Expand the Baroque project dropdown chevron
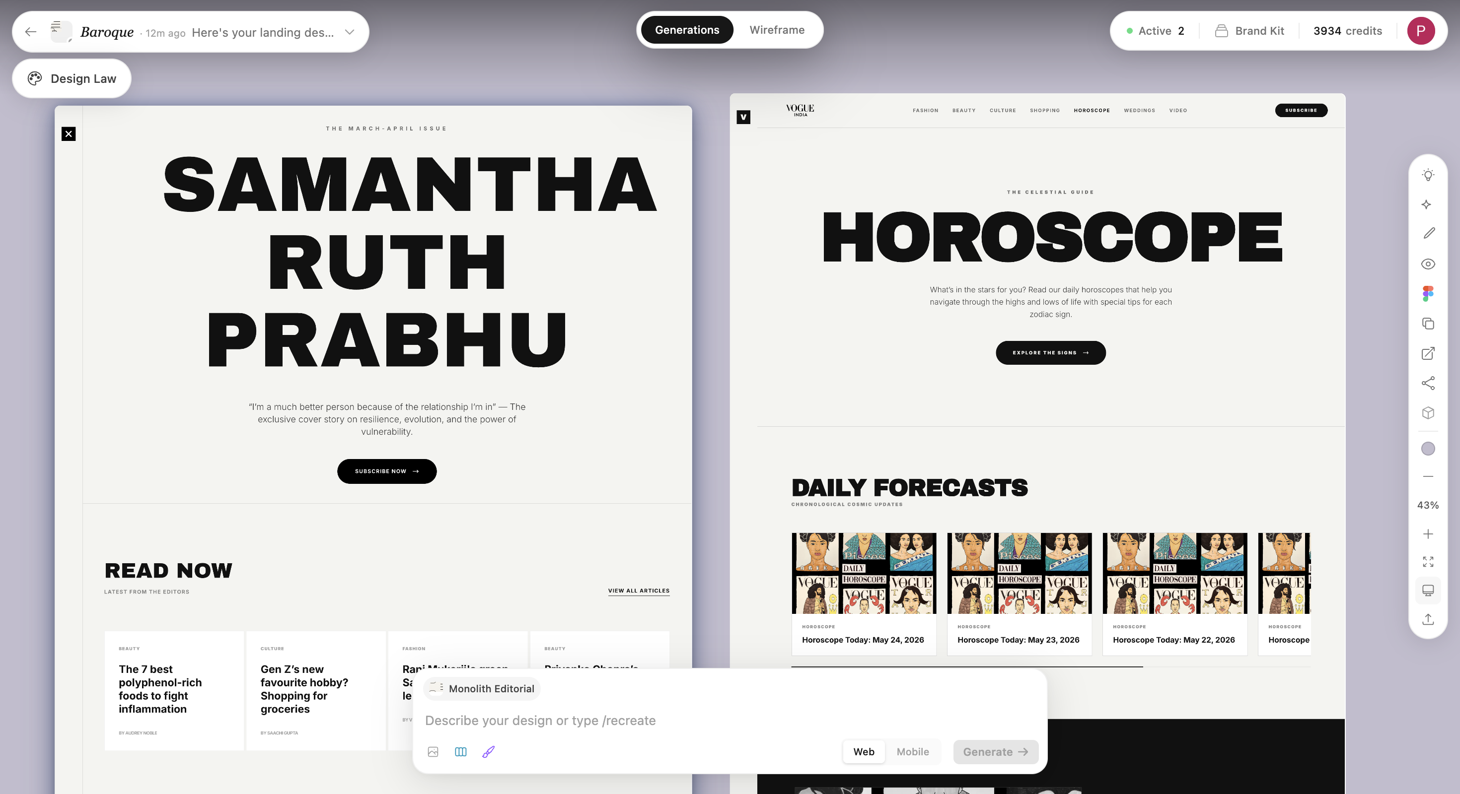Screen dimensions: 1460x794 350,32
